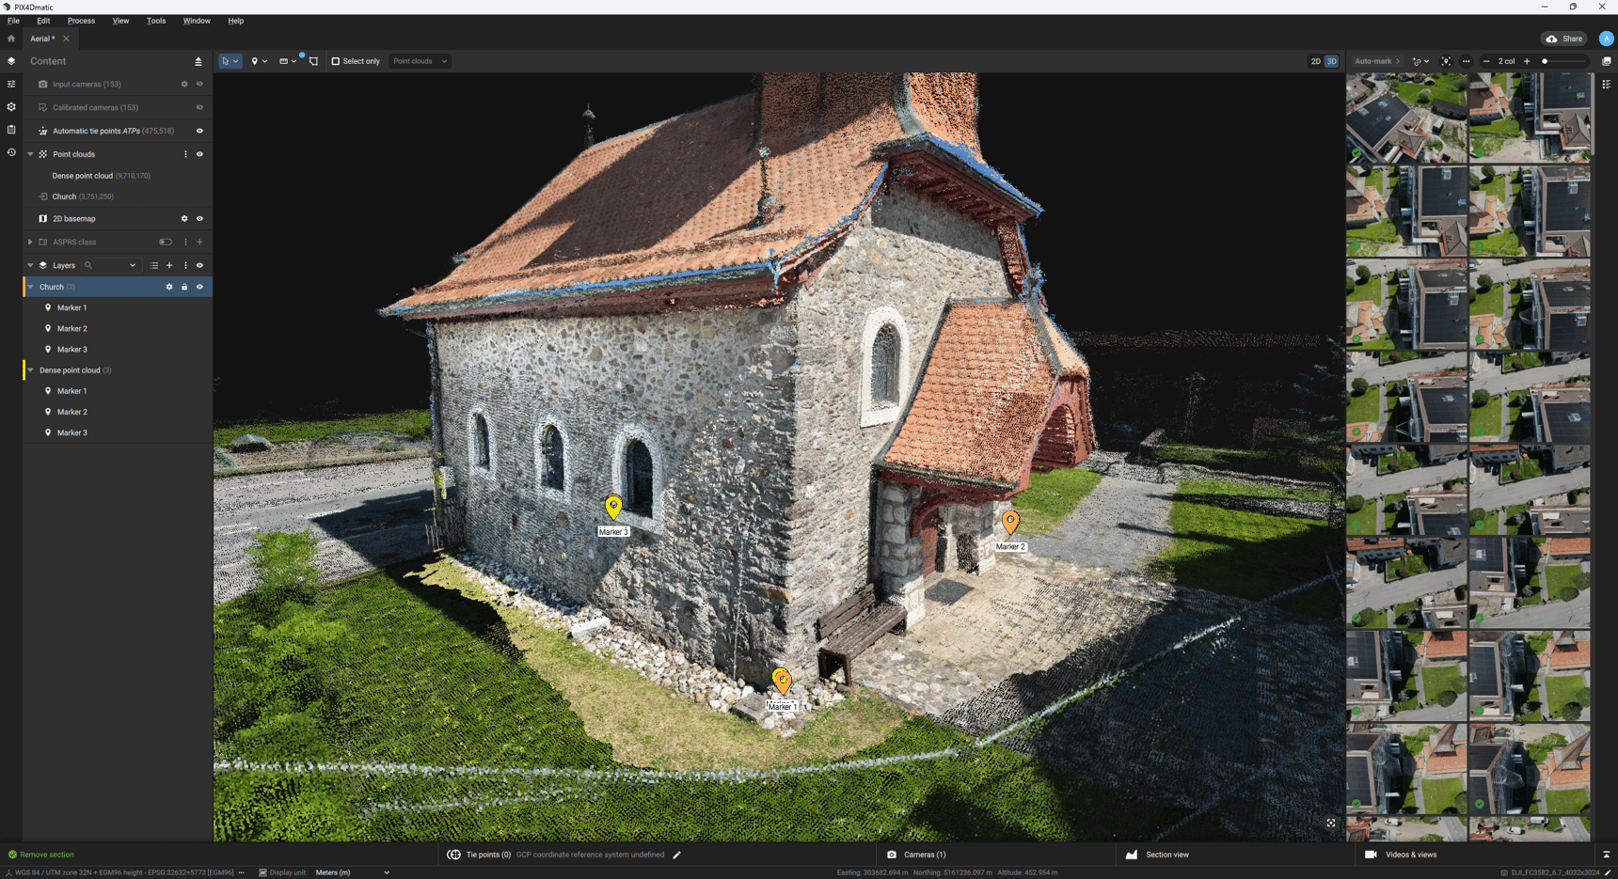The image size is (1618, 879).
Task: Collapse the Point clouds group
Action: (x=30, y=154)
